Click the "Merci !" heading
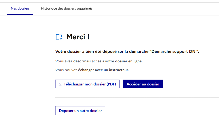The width and height of the screenshot is (219, 121). [x=78, y=37]
